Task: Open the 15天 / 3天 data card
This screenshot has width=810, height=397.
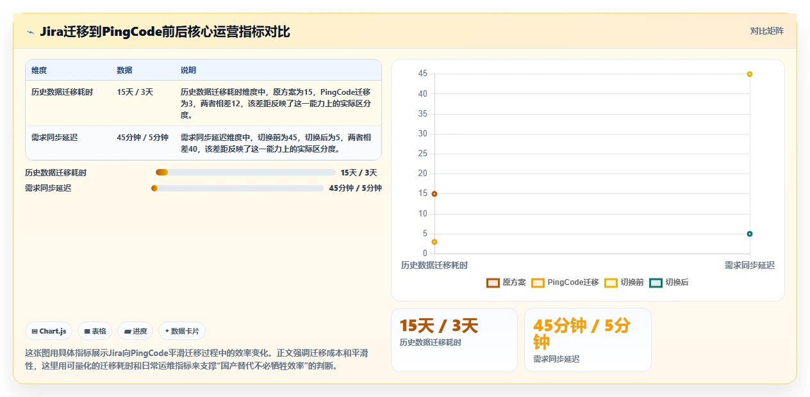Action: pos(454,340)
